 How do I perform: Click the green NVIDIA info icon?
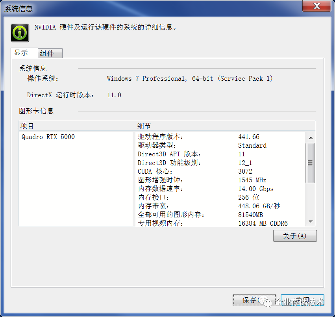(x=20, y=33)
